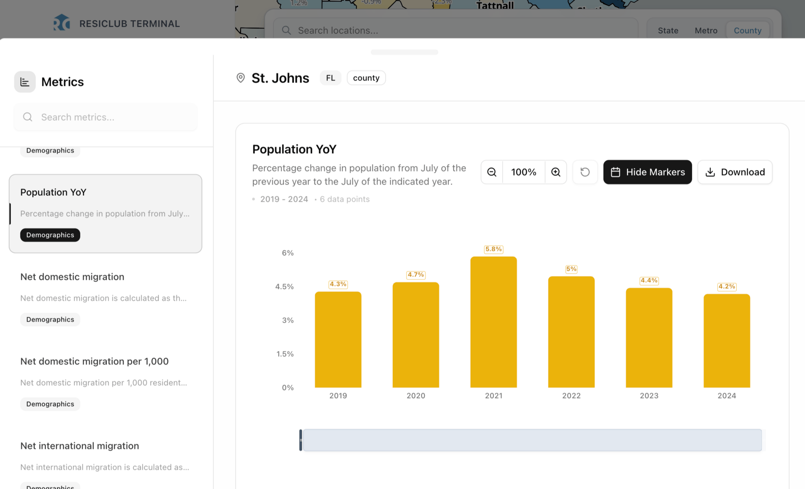The image size is (805, 489).
Task: Click the search locations magnifier icon
Action: pos(286,31)
